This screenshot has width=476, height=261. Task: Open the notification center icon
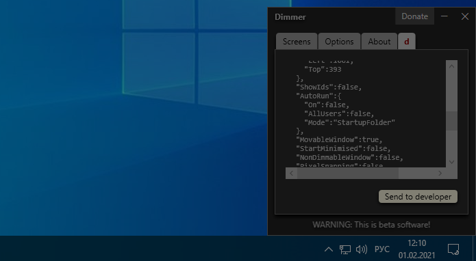(453, 249)
